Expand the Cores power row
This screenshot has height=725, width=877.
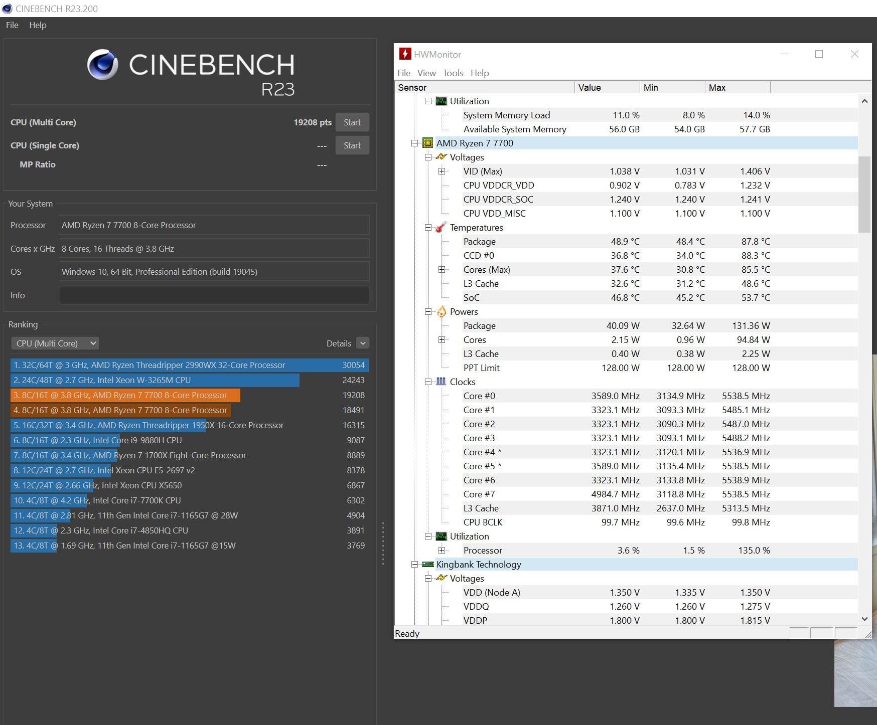pyautogui.click(x=442, y=339)
